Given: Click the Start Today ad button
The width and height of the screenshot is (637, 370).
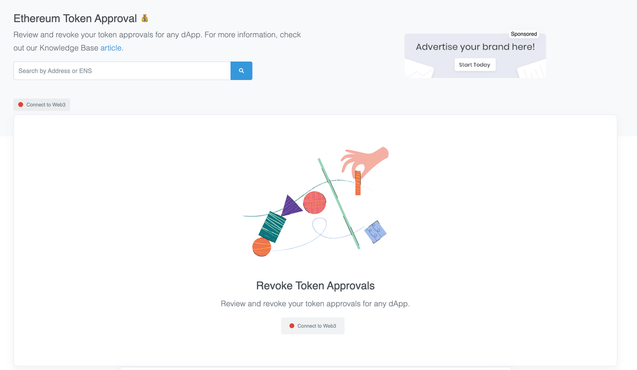Looking at the screenshot, I should coord(475,65).
